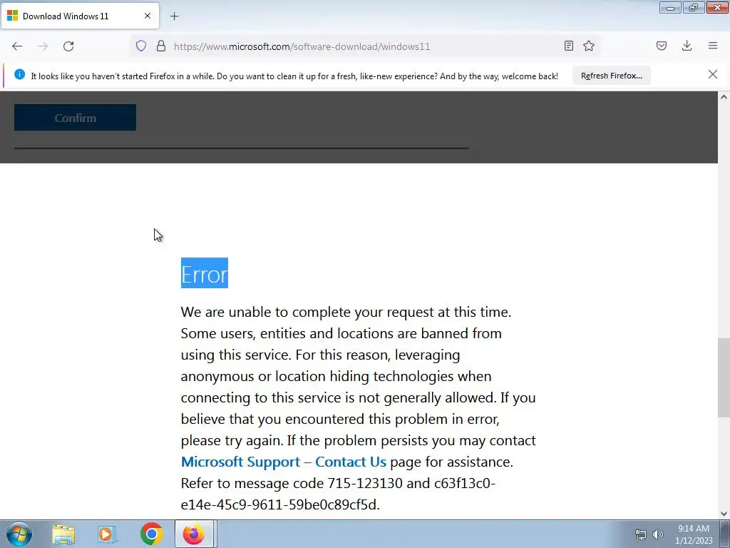This screenshot has height=548, width=730.
Task: Dismiss the Firefox notification bar
Action: [713, 74]
